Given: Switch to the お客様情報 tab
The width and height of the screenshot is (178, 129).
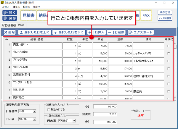Looking at the screenshot, I should click(8, 25).
